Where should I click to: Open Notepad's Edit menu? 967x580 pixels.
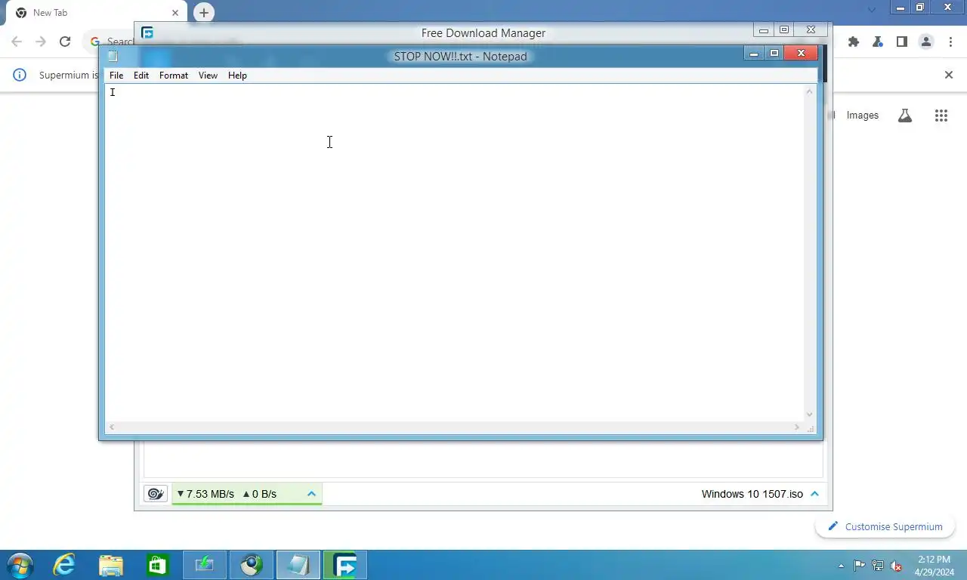[141, 76]
